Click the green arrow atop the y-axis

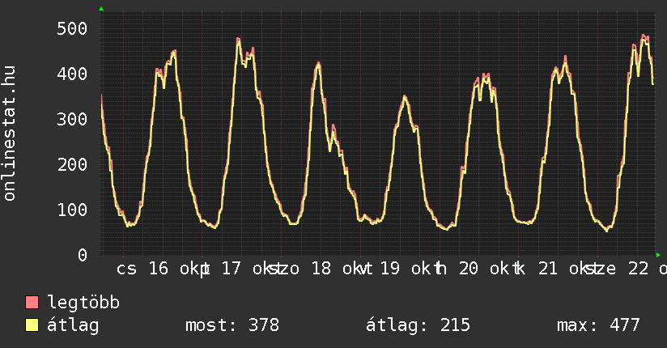101,9
